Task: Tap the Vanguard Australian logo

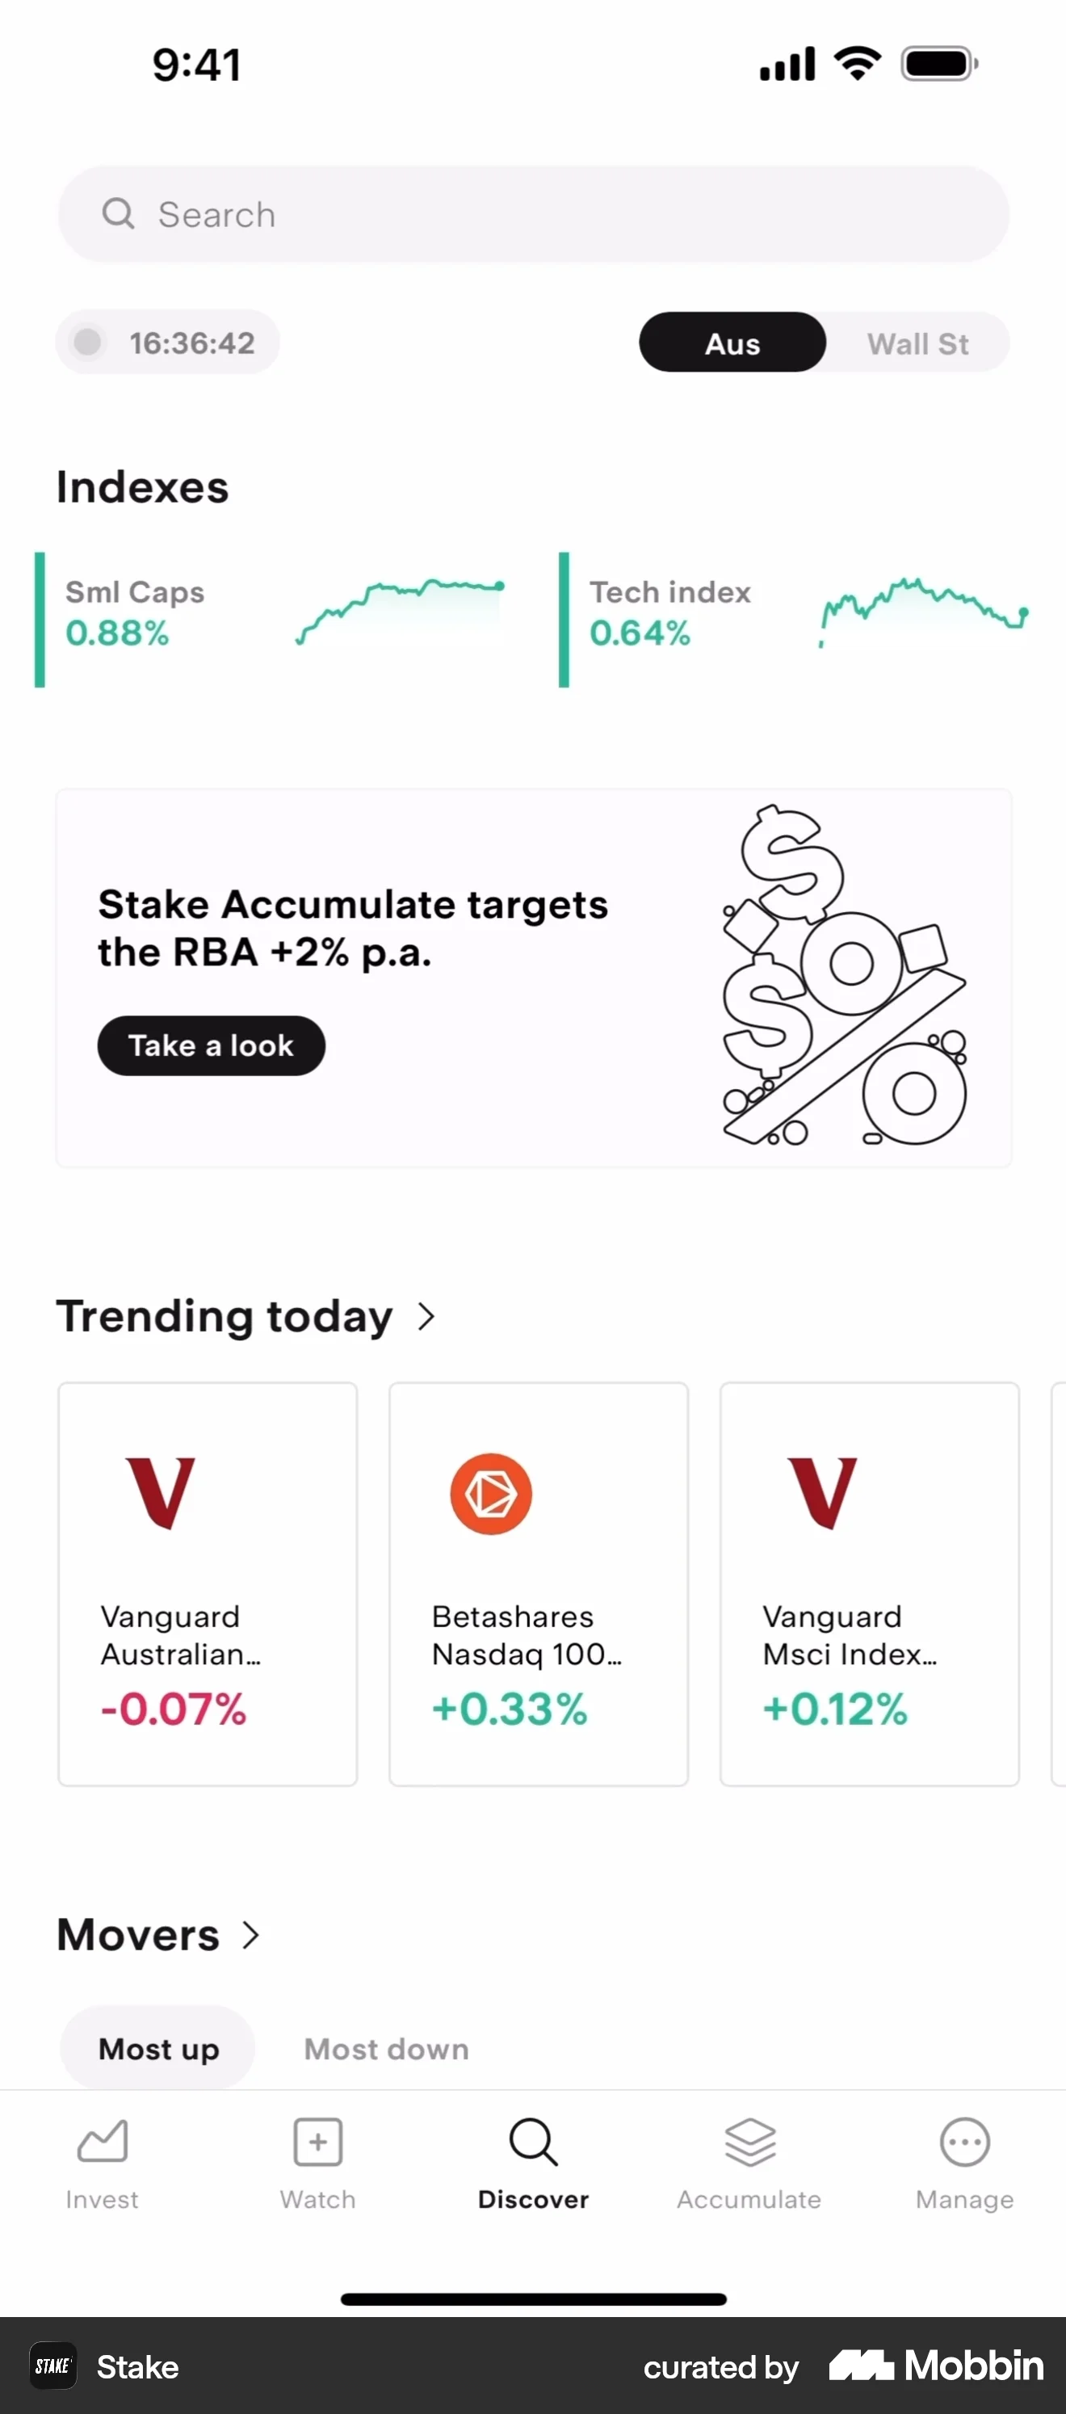Action: pyautogui.click(x=160, y=1493)
